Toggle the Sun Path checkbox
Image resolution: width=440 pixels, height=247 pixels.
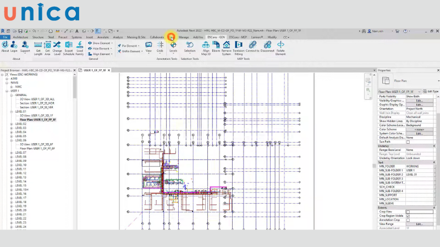408,142
